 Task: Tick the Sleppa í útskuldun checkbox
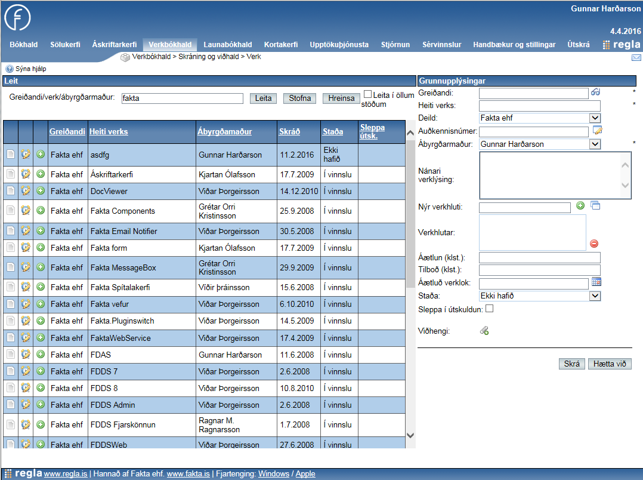(x=490, y=309)
